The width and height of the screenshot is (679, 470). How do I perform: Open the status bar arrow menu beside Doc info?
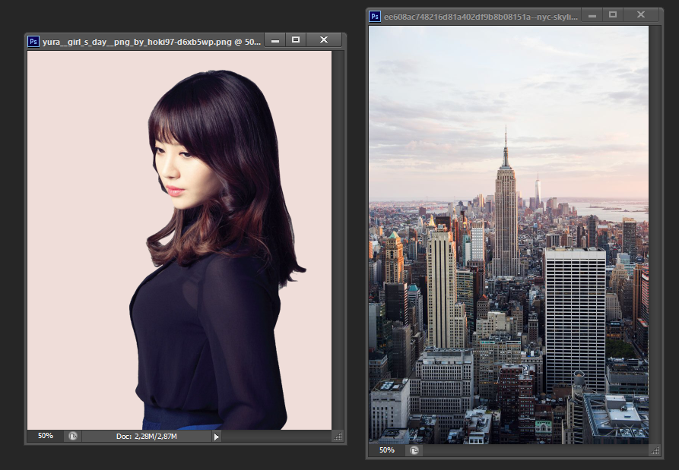coord(216,437)
